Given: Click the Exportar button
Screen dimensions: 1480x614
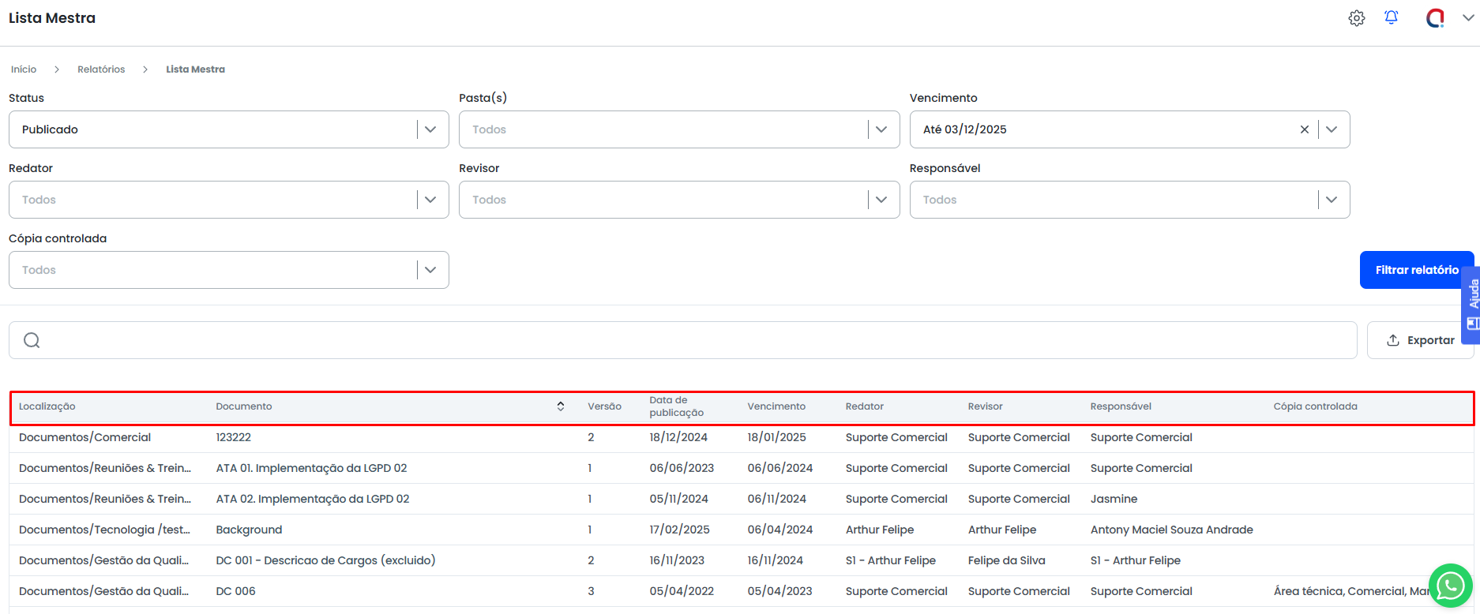Looking at the screenshot, I should (1420, 340).
